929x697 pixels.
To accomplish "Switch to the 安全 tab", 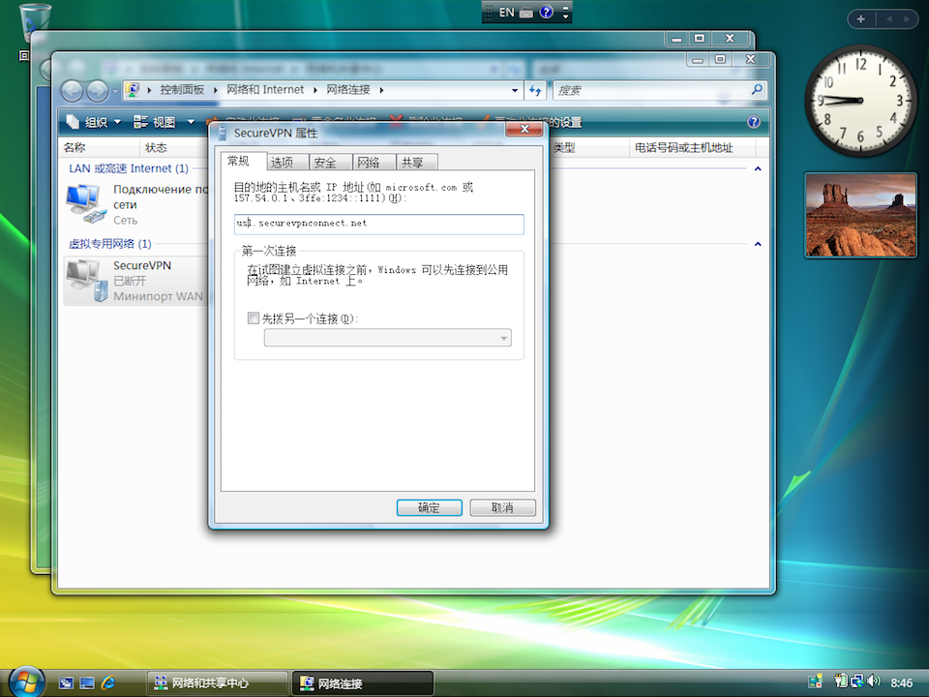I will [331, 162].
